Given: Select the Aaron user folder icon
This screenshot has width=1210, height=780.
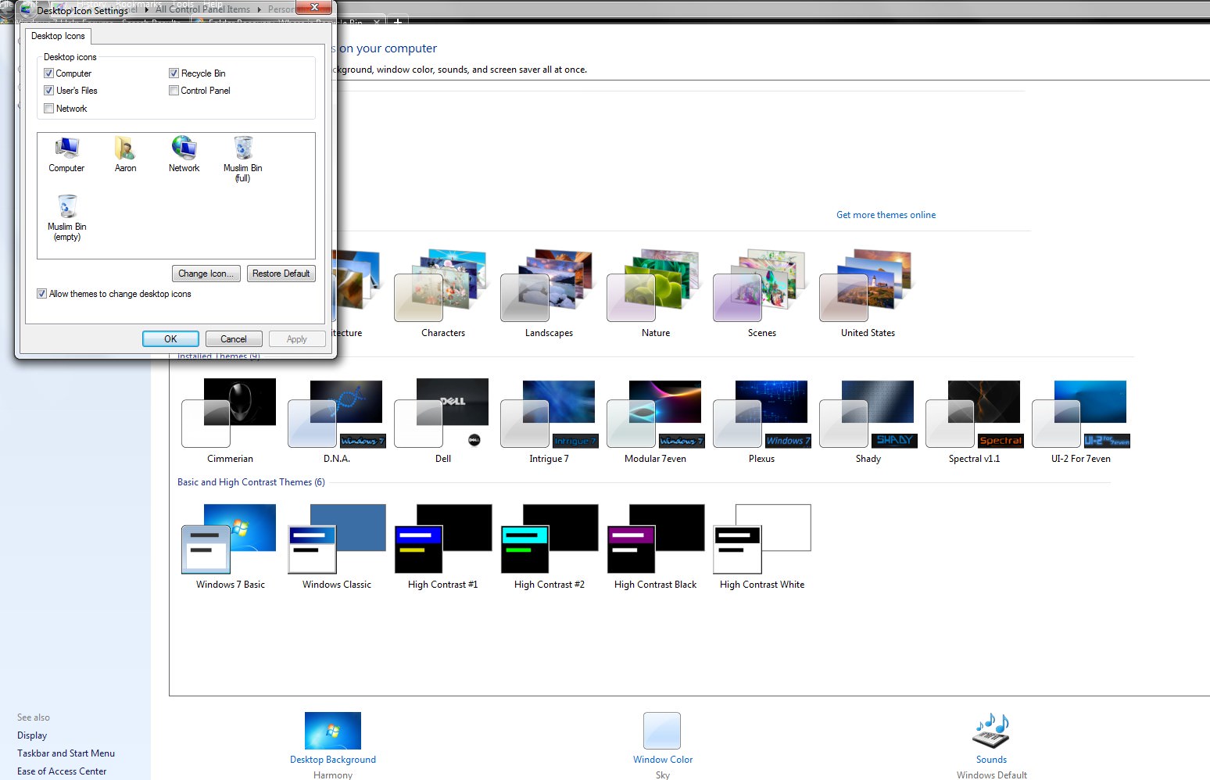Looking at the screenshot, I should 125,154.
